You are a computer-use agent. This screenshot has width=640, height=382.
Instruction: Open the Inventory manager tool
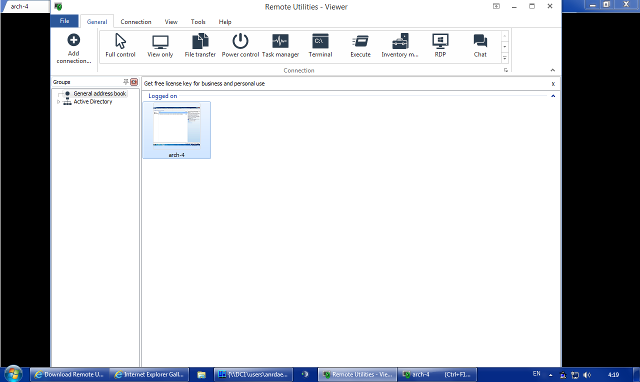click(x=400, y=46)
